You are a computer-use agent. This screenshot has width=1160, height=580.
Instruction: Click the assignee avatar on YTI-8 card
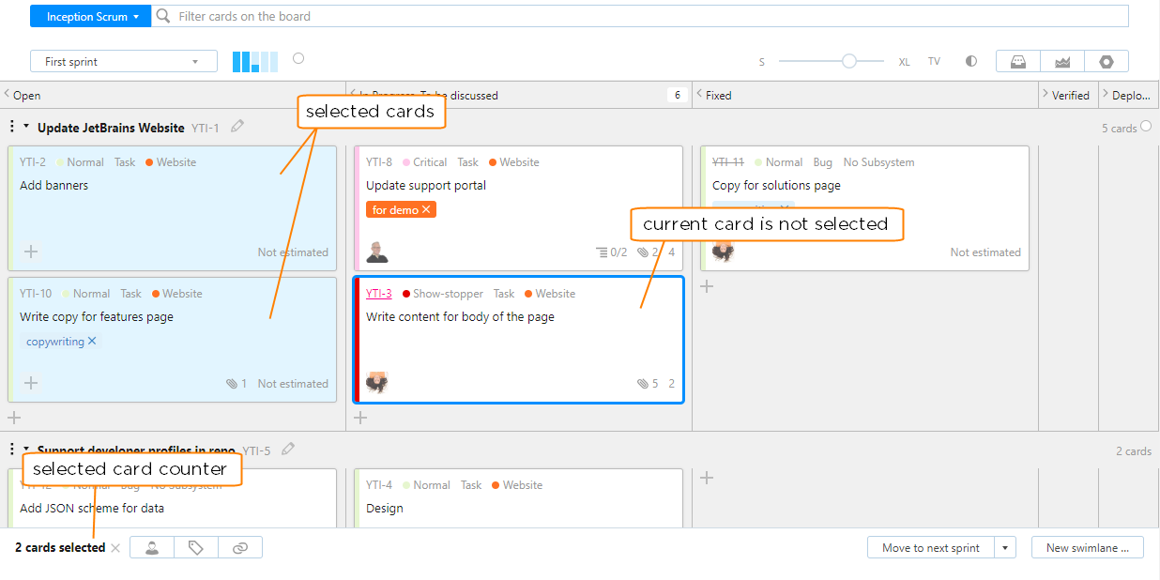377,252
